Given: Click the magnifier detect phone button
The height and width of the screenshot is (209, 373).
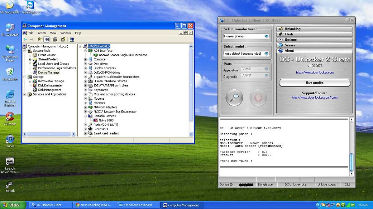Looking at the screenshot, I should 234,98.
